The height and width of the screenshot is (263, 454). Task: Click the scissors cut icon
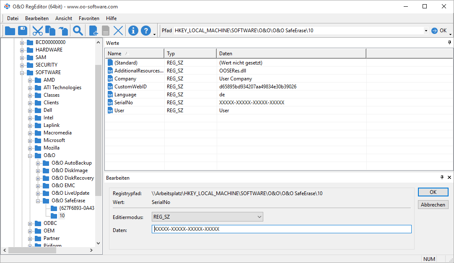38,31
